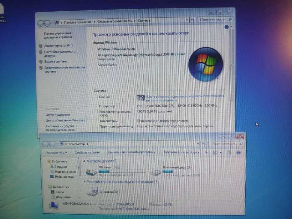Click shield icon beside Защита системы
Viewport: 292px width, 219px height.
pos(41,62)
